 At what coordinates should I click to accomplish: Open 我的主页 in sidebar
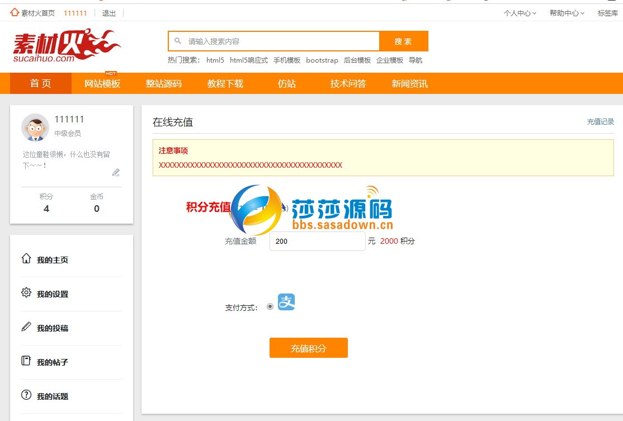53,260
